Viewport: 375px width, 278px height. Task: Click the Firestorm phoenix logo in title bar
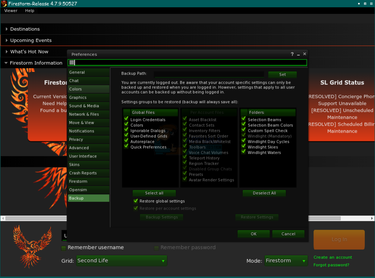coord(4,4)
